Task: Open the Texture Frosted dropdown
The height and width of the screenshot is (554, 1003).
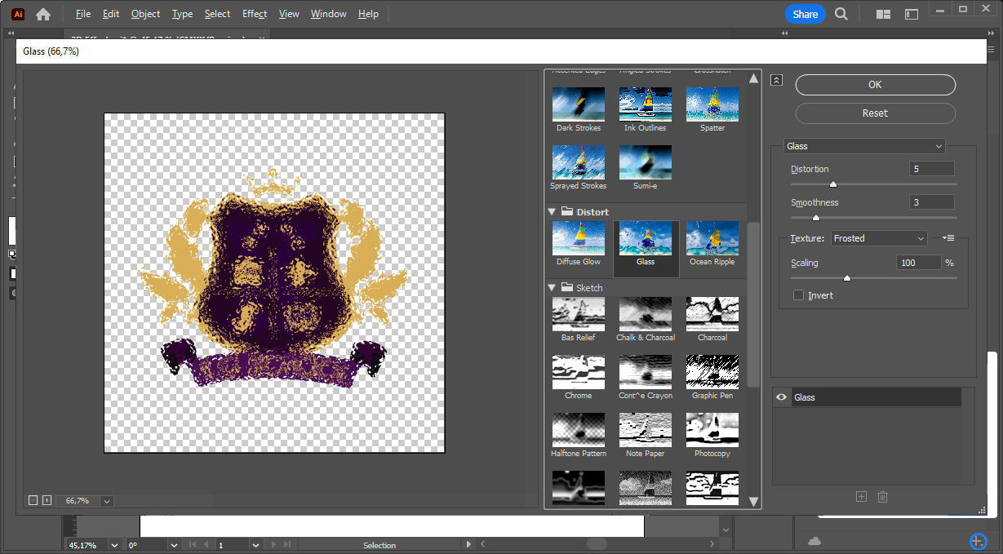Action: pyautogui.click(x=879, y=238)
